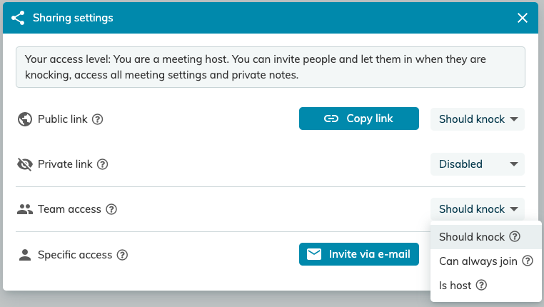Click the Specific access person icon
Image resolution: width=544 pixels, height=307 pixels.
[x=25, y=255]
